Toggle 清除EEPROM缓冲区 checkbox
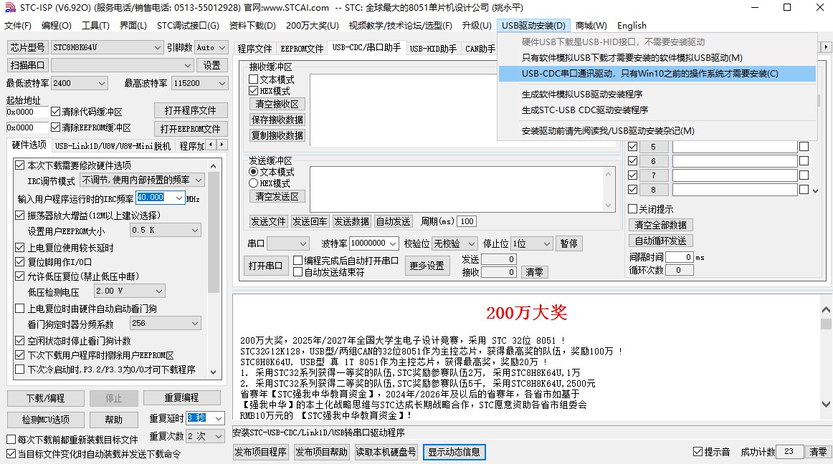 [55, 127]
